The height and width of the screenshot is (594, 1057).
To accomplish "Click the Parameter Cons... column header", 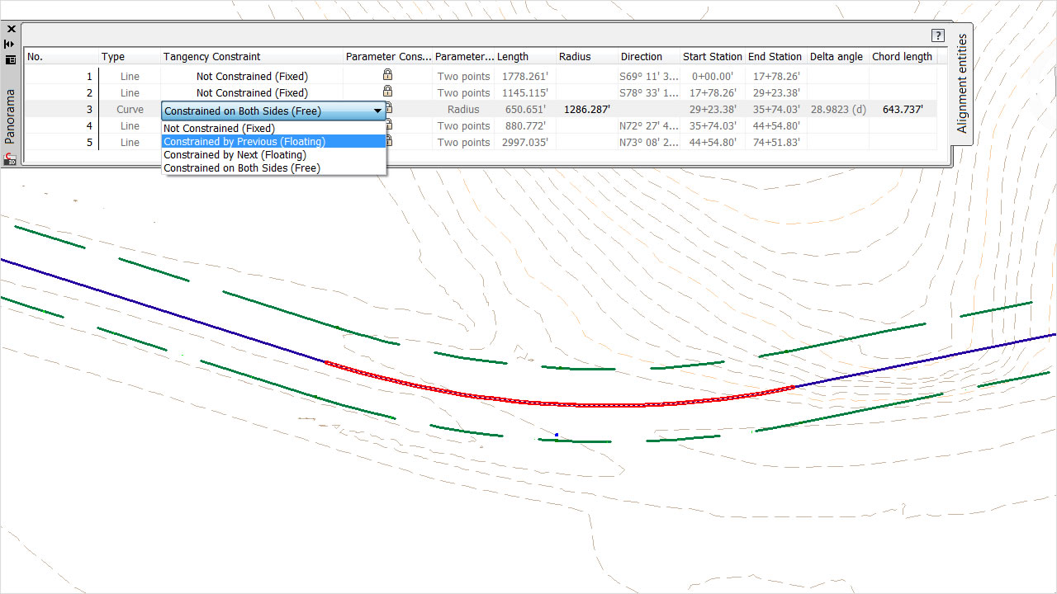I will click(388, 57).
